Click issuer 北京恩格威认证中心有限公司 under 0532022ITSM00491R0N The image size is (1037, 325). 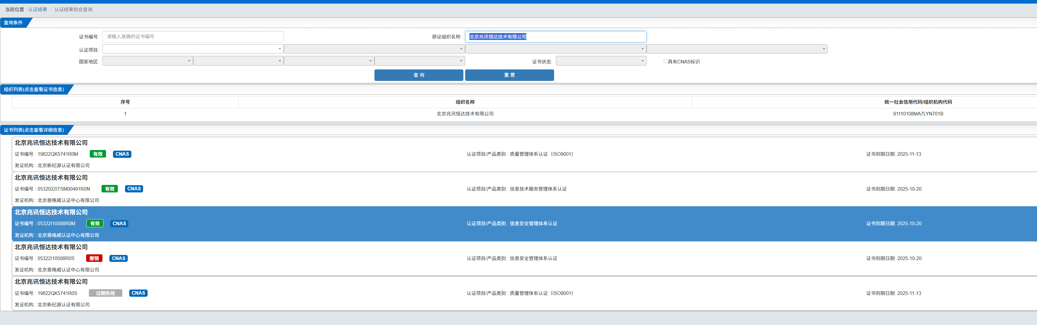pos(68,200)
